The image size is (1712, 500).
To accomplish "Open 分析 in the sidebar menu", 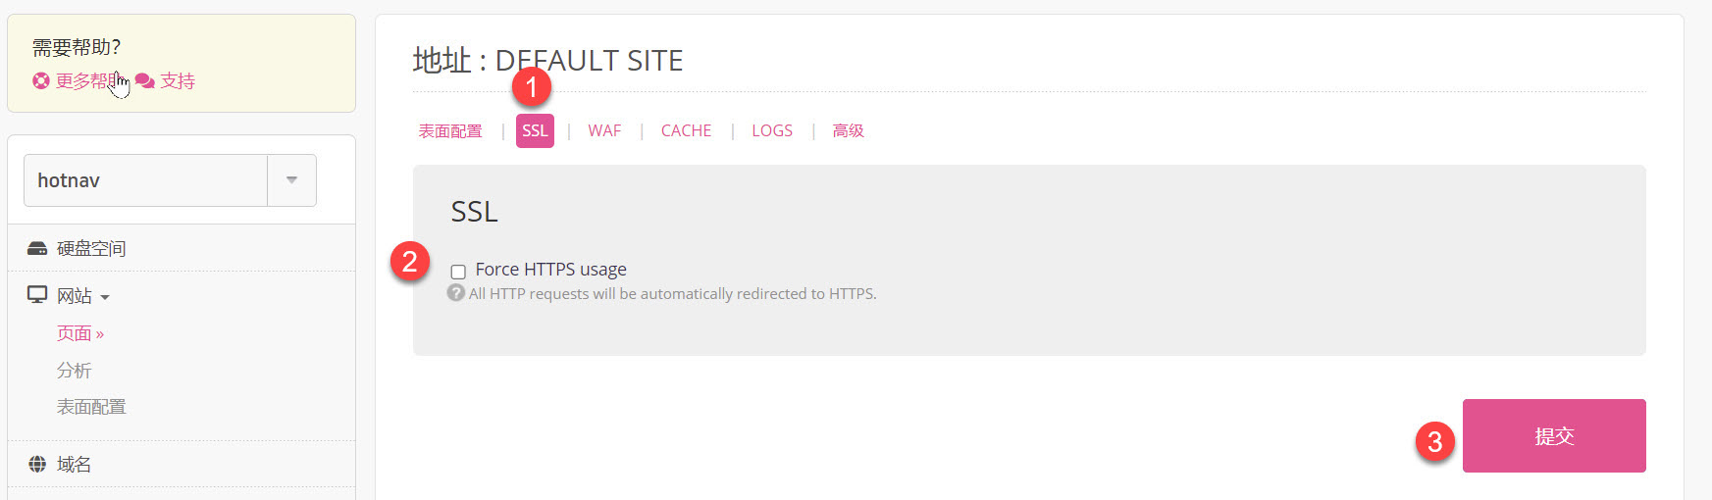I will [74, 371].
